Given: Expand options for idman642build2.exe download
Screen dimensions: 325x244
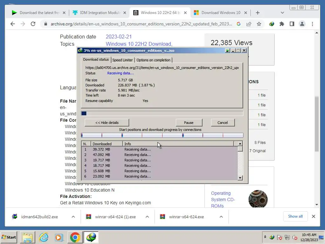Looking at the screenshot, I should point(73,217).
